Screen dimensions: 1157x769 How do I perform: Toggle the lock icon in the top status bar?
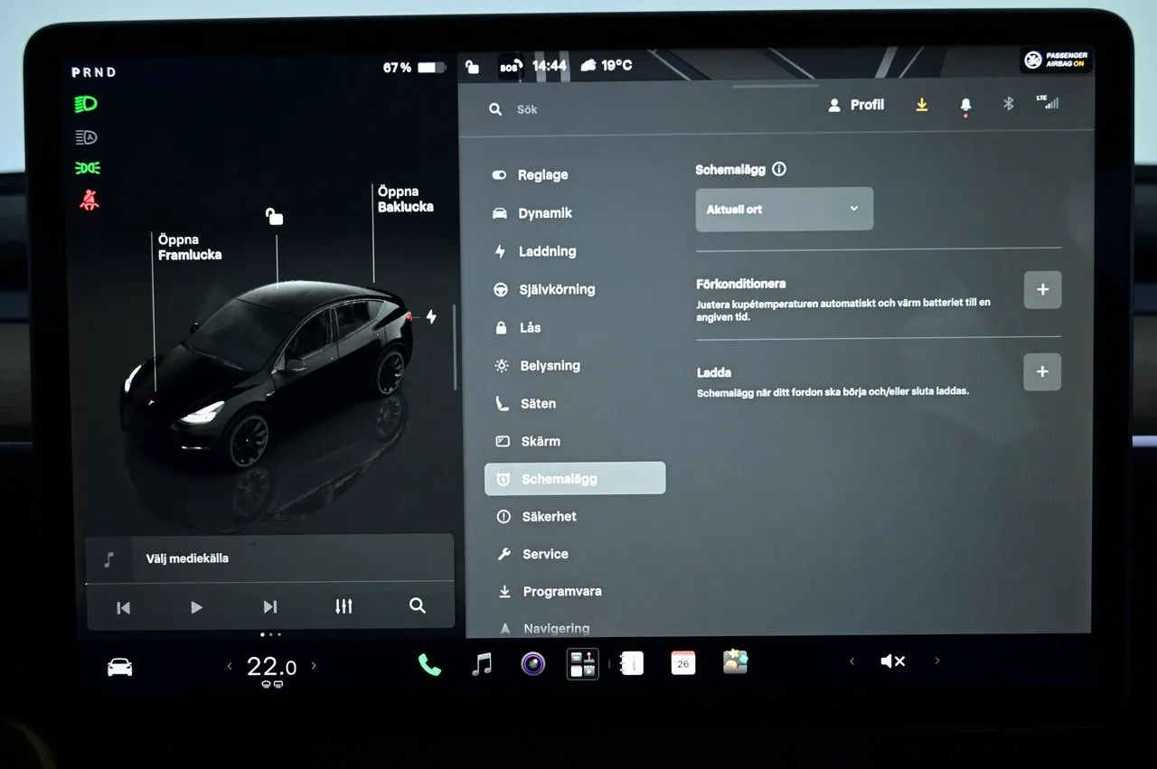click(x=472, y=66)
